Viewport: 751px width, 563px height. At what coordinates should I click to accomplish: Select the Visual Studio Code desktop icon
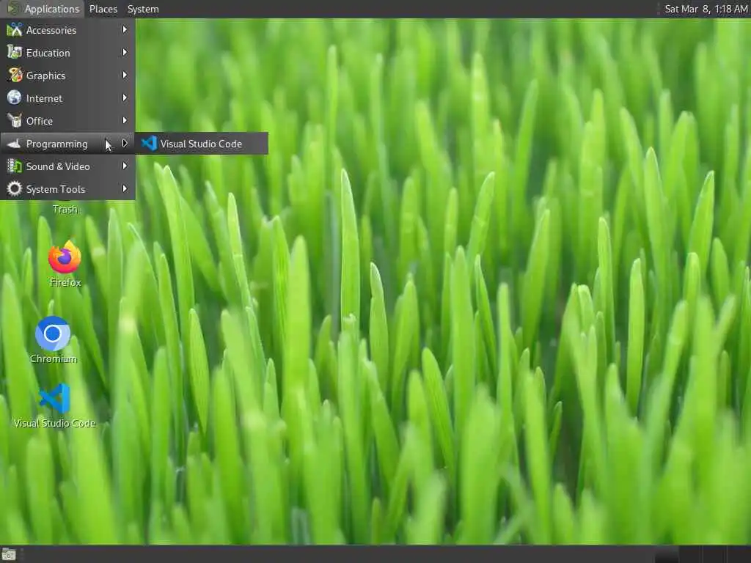point(54,398)
